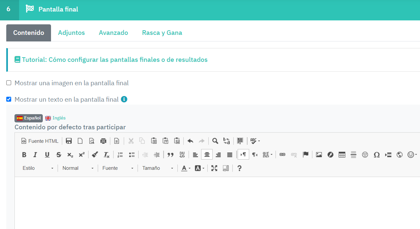
Task: Click the insert link icon
Action: click(x=282, y=155)
